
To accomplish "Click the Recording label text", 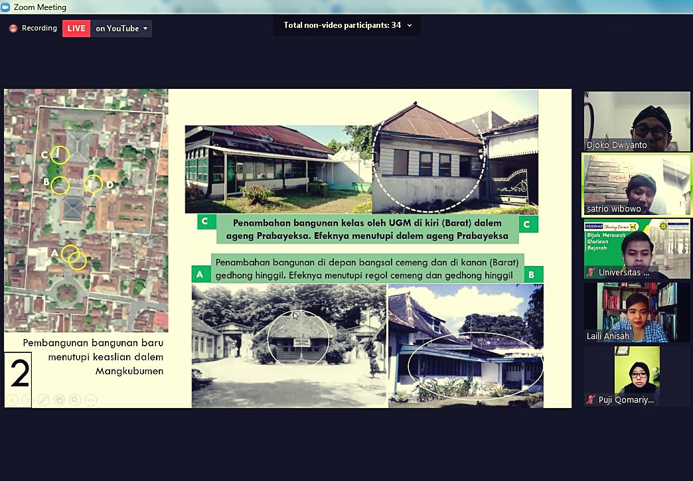I will pos(39,28).
